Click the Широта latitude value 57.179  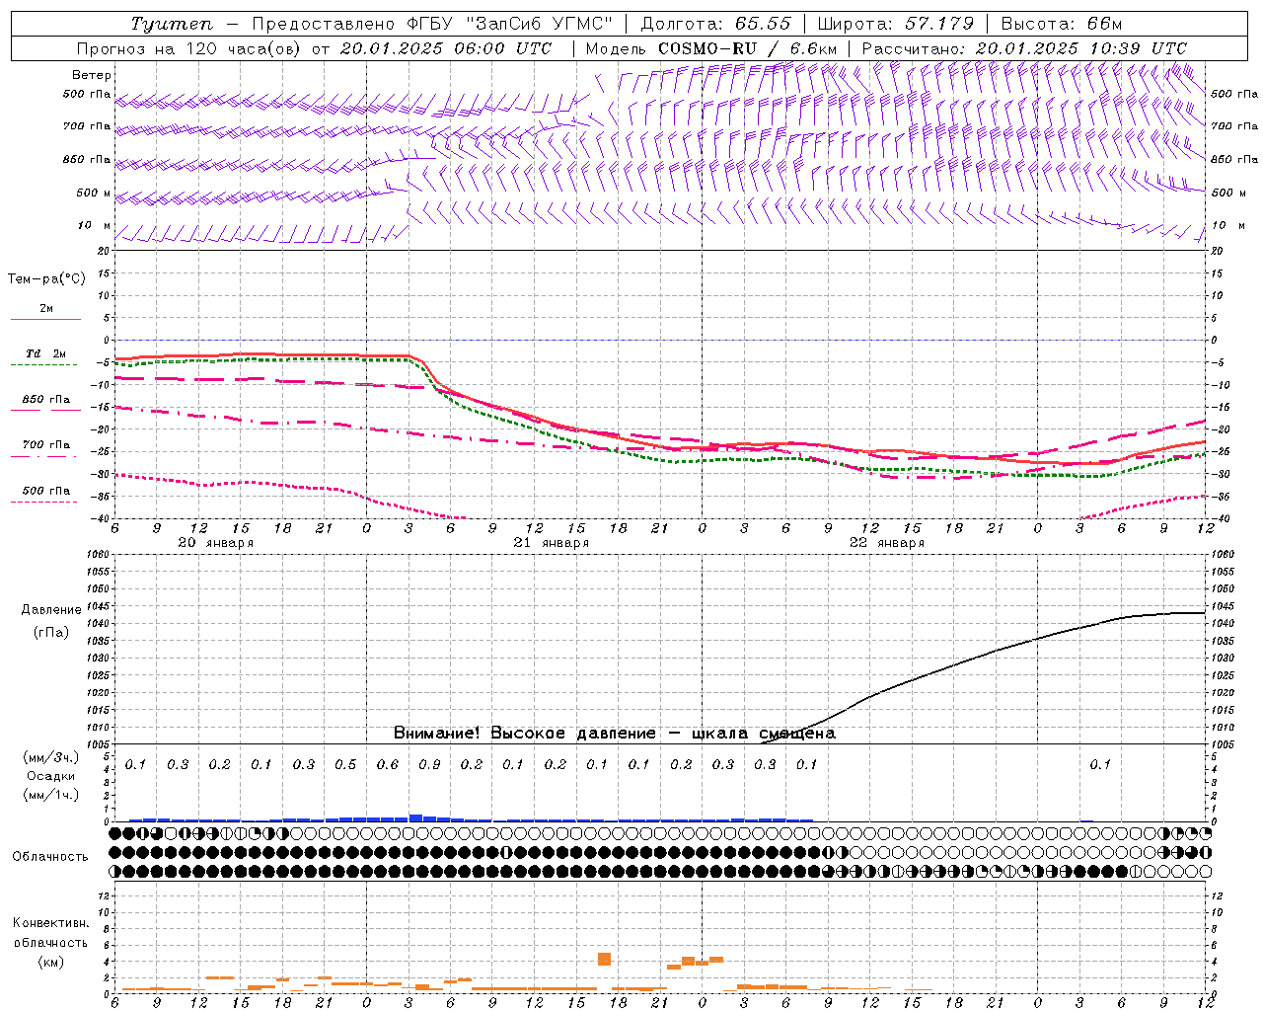(x=938, y=24)
